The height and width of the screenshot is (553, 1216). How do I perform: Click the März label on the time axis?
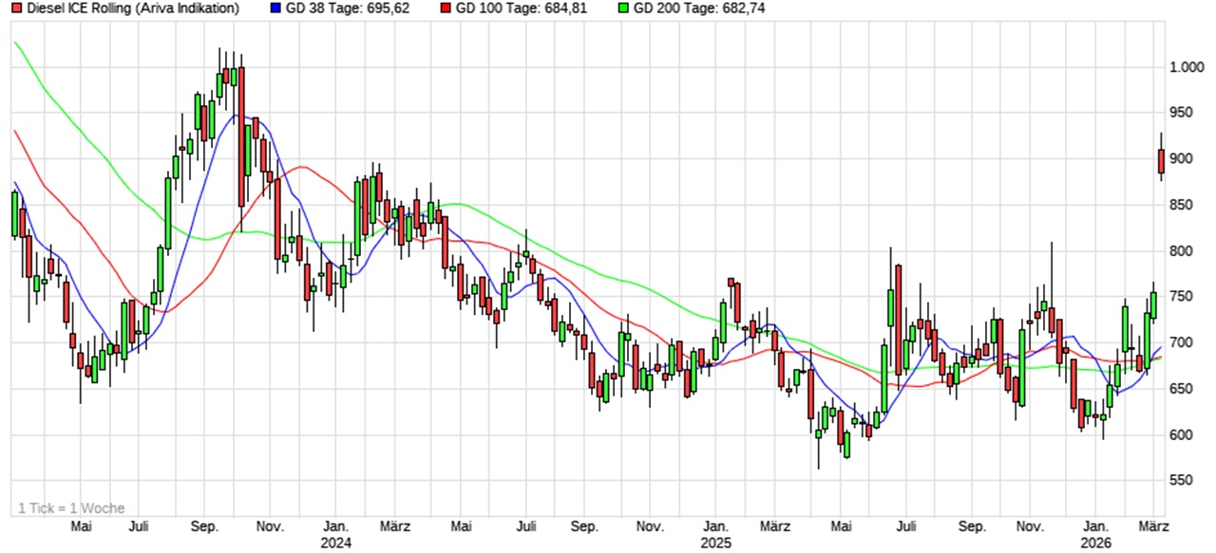tap(1152, 525)
